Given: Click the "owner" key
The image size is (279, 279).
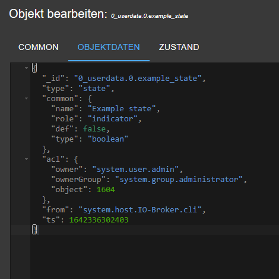Looking at the screenshot, I should pyautogui.click(x=66, y=170).
